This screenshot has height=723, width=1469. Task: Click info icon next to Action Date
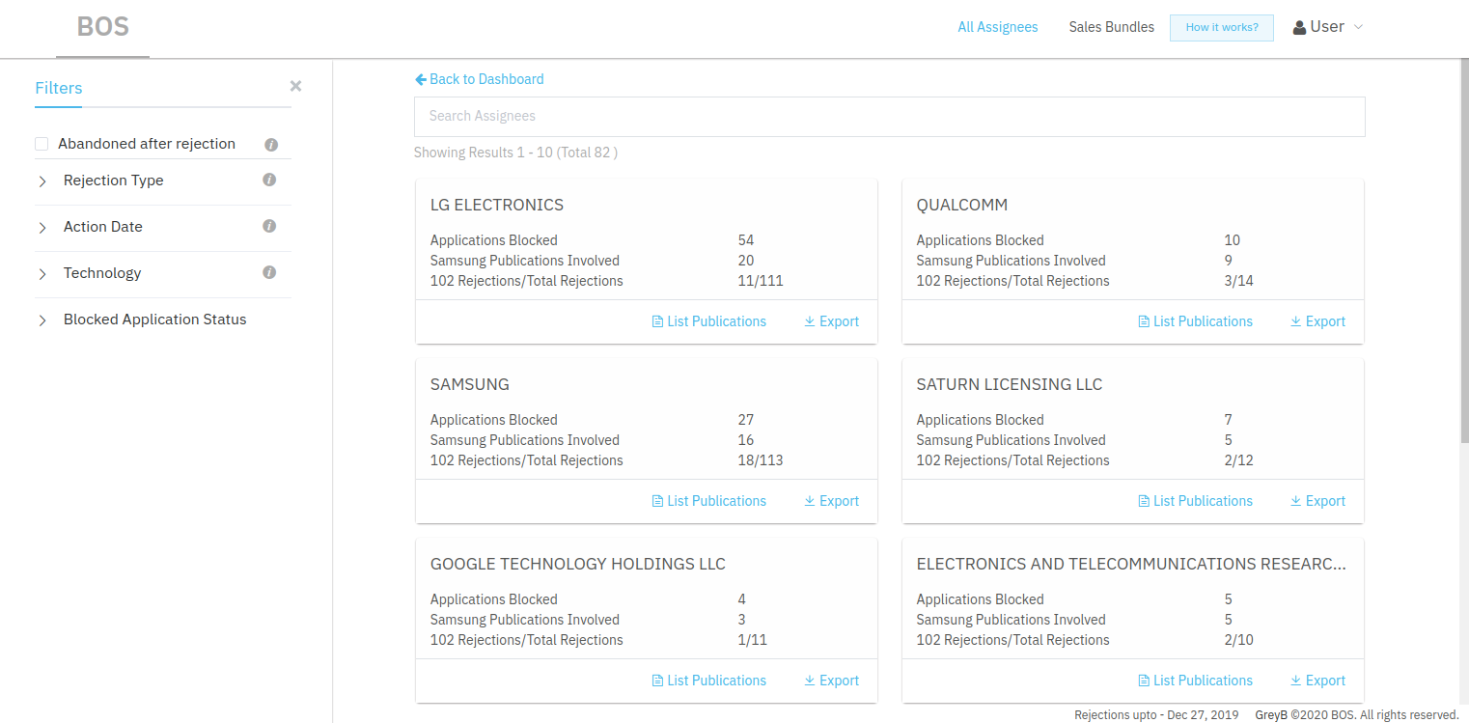[269, 226]
